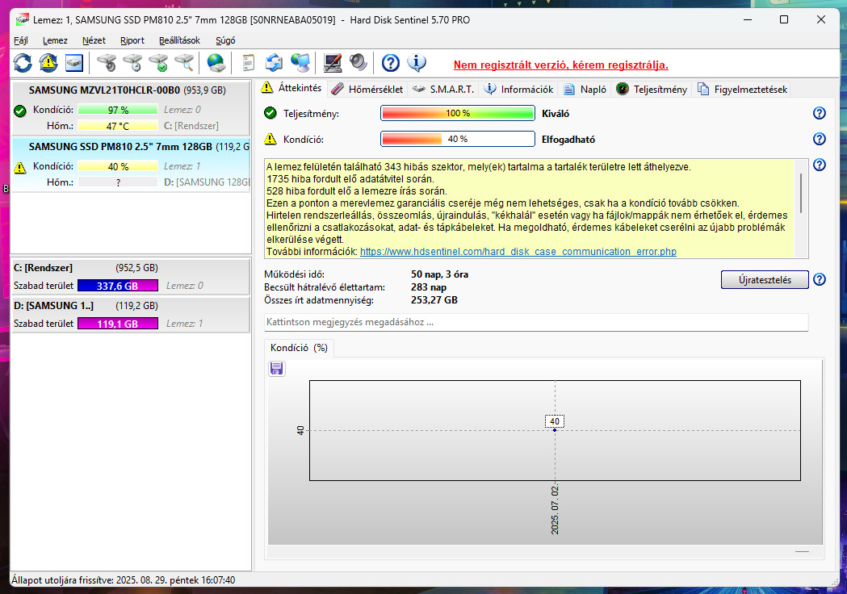Click the yellow warning icon of SAMSUNG SSD PM810

tap(20, 167)
